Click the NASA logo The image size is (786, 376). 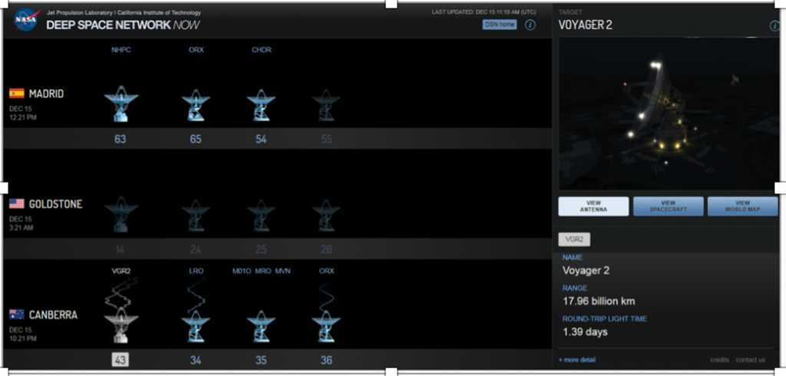tap(26, 18)
